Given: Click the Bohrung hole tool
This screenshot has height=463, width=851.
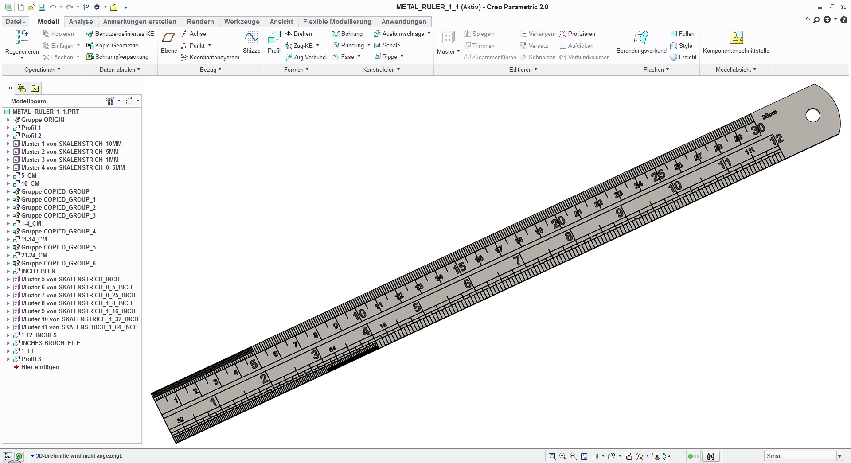Looking at the screenshot, I should (x=347, y=34).
